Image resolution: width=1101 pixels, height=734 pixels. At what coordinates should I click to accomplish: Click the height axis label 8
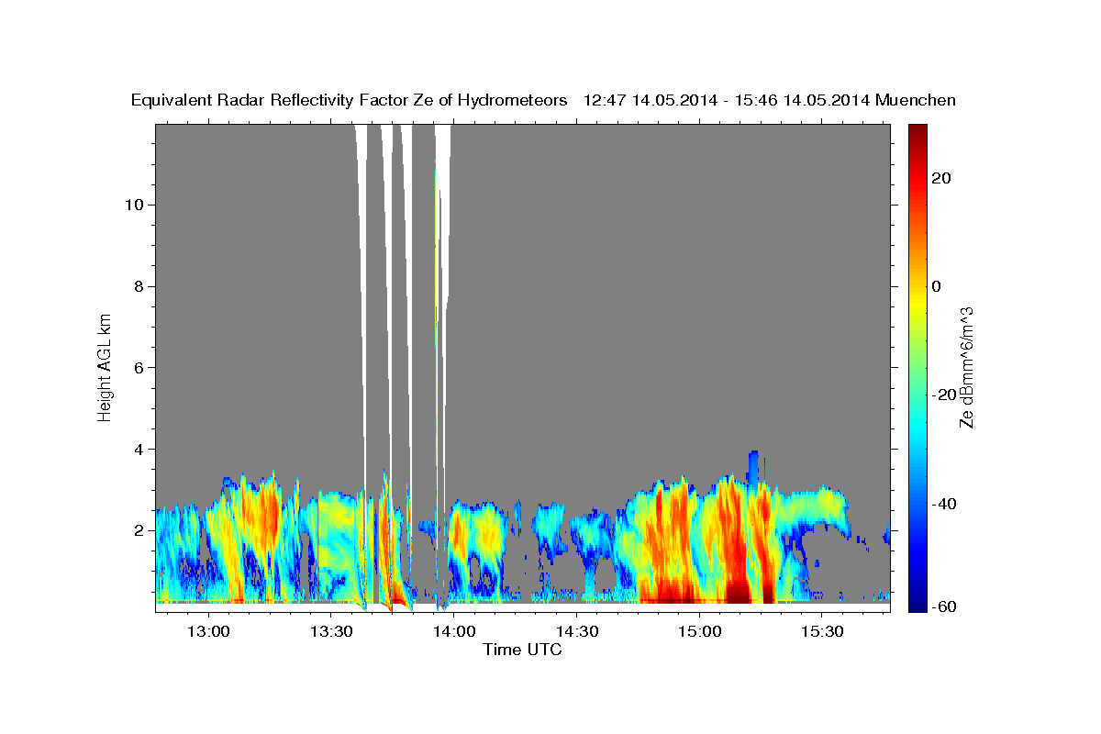pyautogui.click(x=138, y=286)
